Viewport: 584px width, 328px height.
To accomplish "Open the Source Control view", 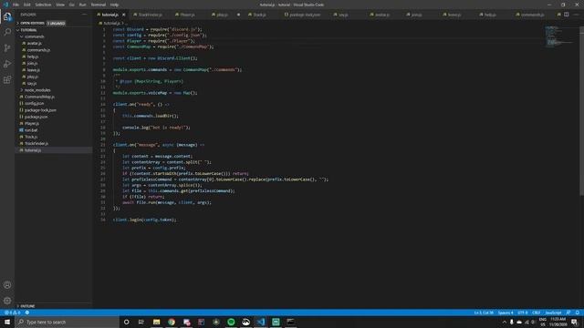I will pyautogui.click(x=7, y=48).
